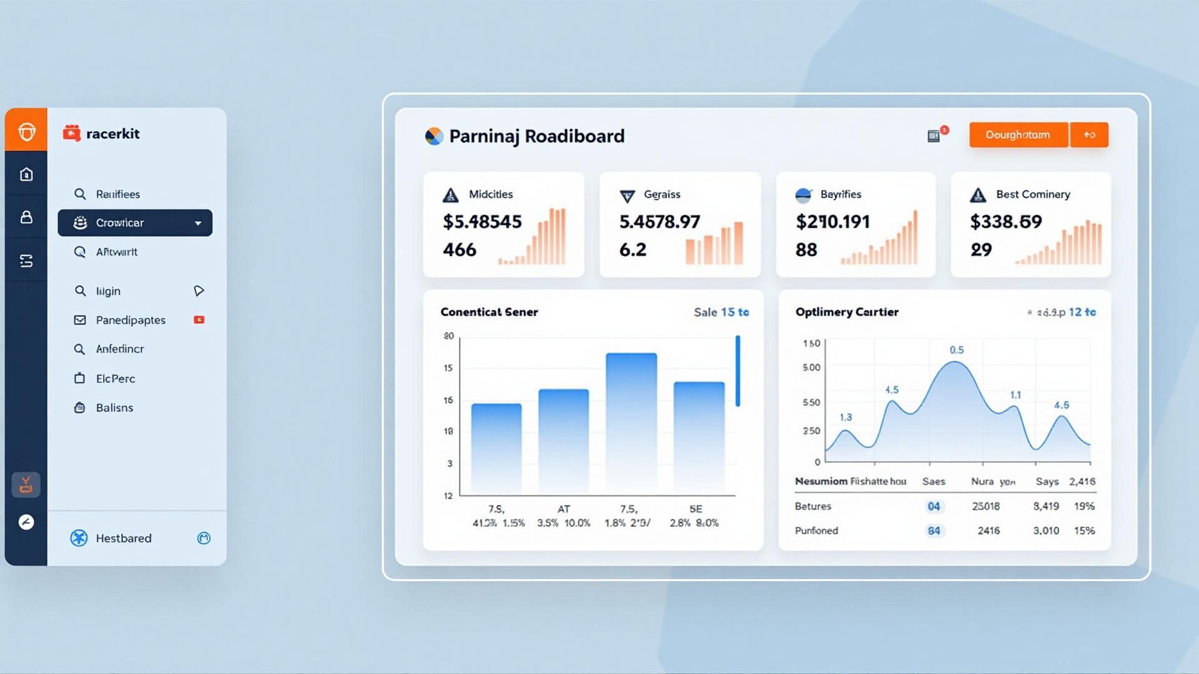
Task: Click the round icon right of Hestbared
Action: tap(204, 538)
